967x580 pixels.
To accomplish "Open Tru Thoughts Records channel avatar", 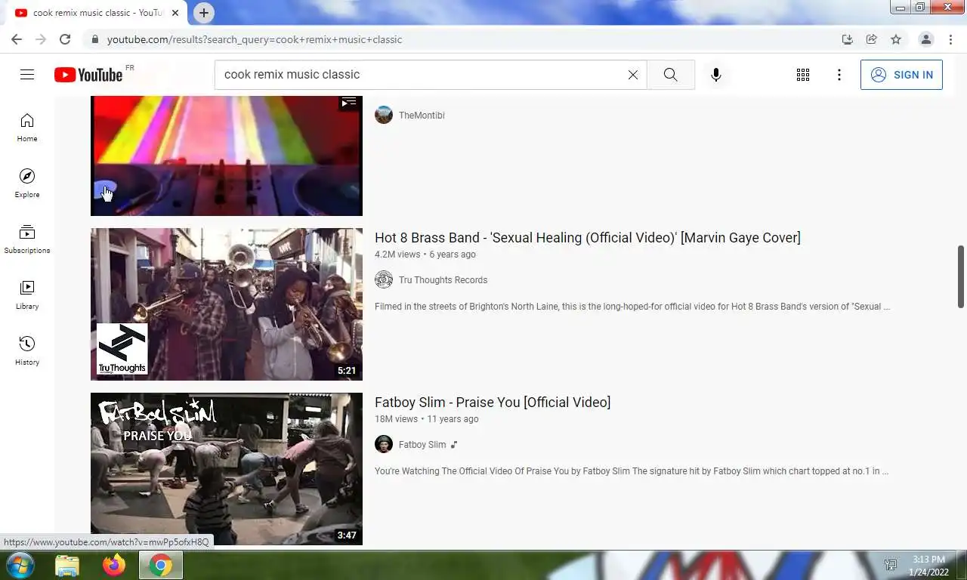I will 384,279.
